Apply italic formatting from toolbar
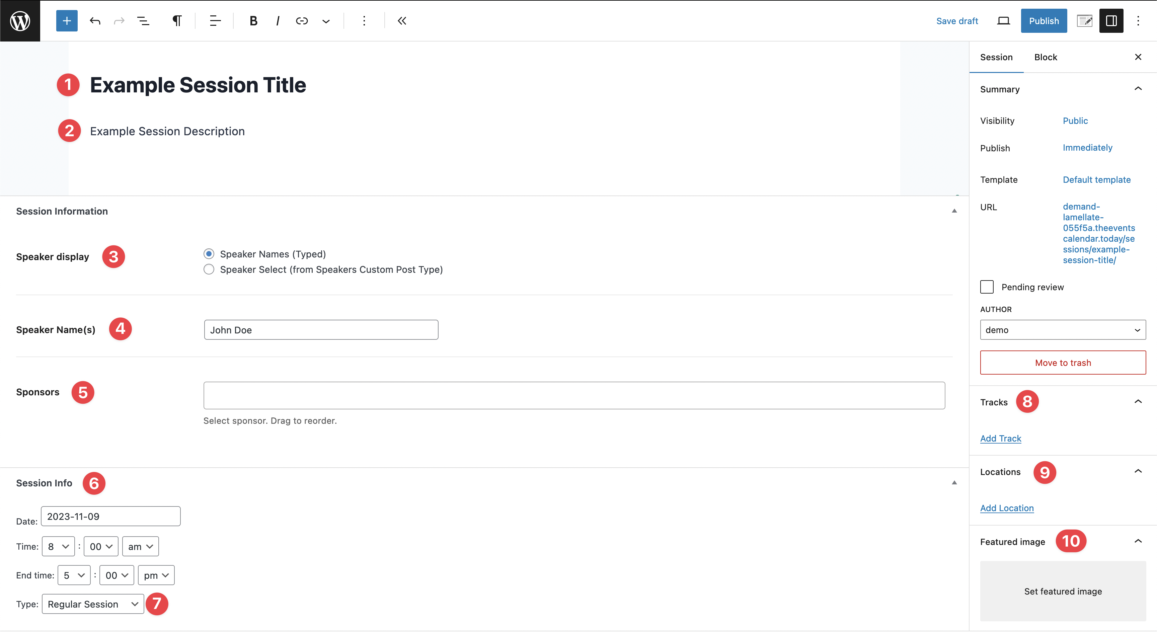 (278, 21)
